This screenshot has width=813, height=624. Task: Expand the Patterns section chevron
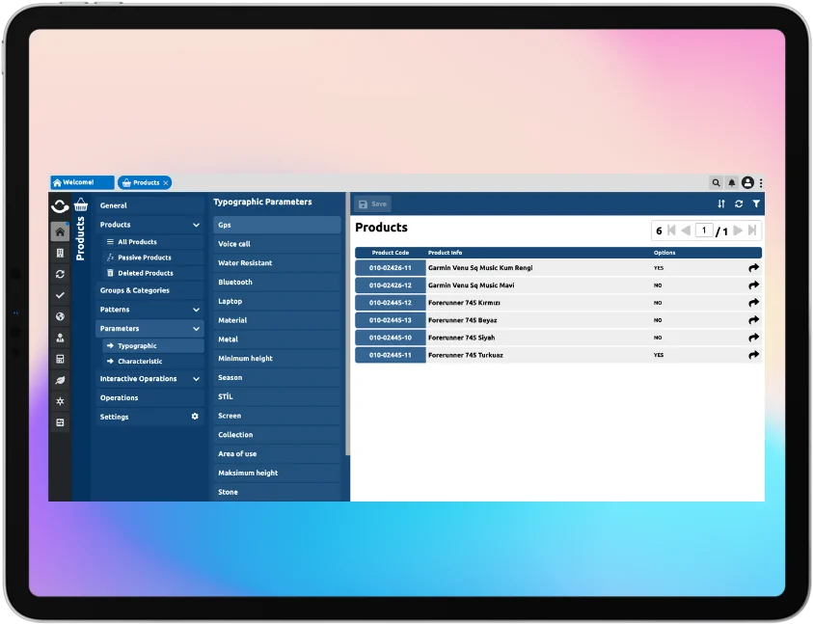coord(196,310)
